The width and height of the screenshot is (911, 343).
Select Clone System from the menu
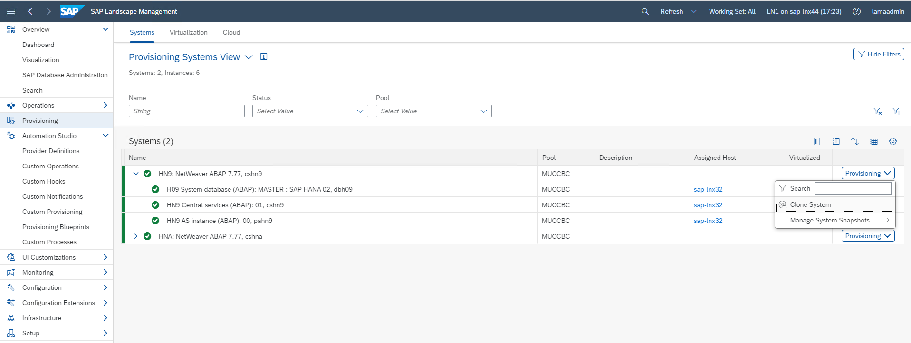pyautogui.click(x=810, y=205)
